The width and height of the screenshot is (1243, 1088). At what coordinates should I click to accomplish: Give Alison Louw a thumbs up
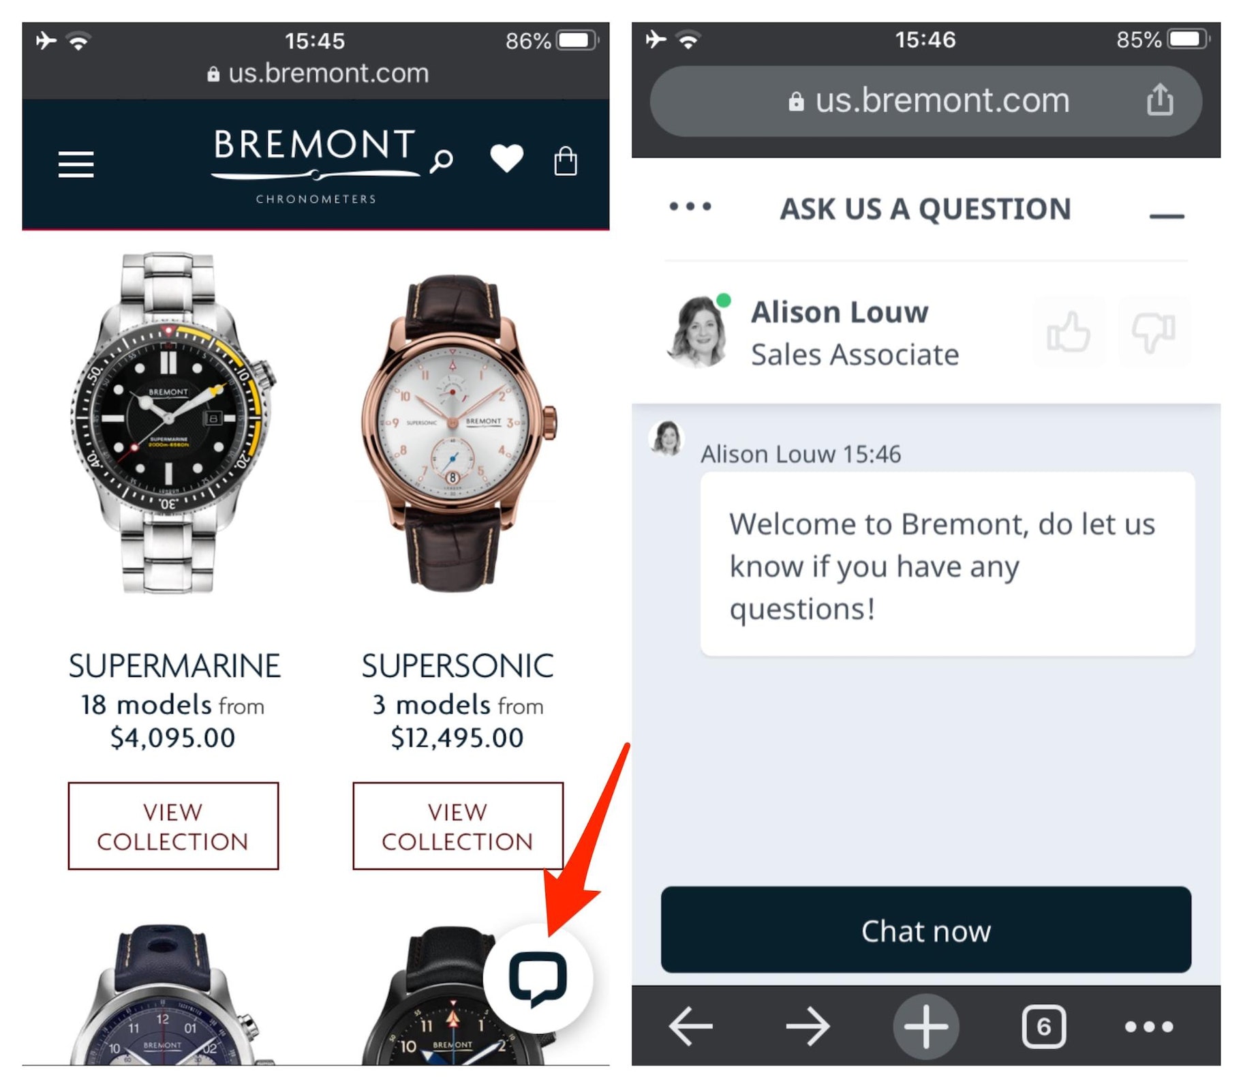[x=1069, y=332]
